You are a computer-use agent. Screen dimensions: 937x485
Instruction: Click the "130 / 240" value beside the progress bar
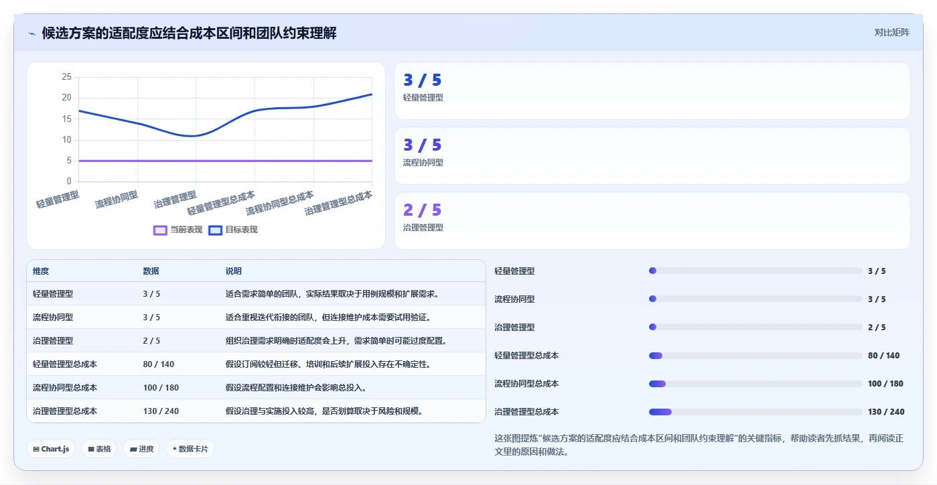886,412
